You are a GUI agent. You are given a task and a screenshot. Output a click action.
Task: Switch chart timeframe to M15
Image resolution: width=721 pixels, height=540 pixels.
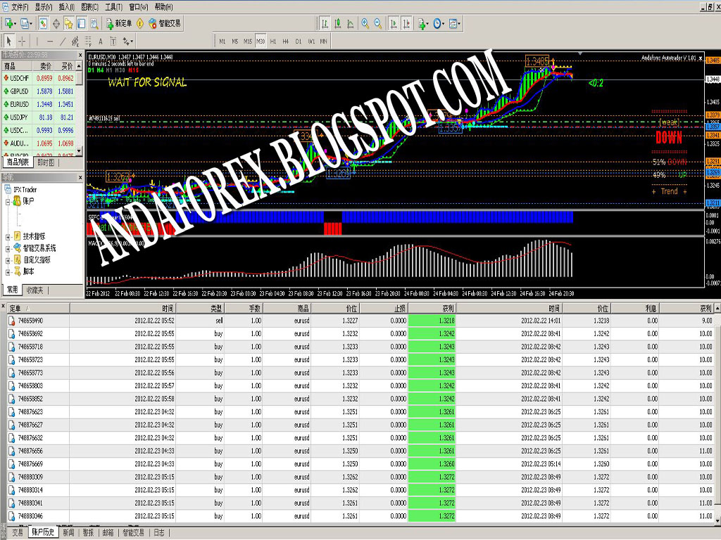pos(248,41)
